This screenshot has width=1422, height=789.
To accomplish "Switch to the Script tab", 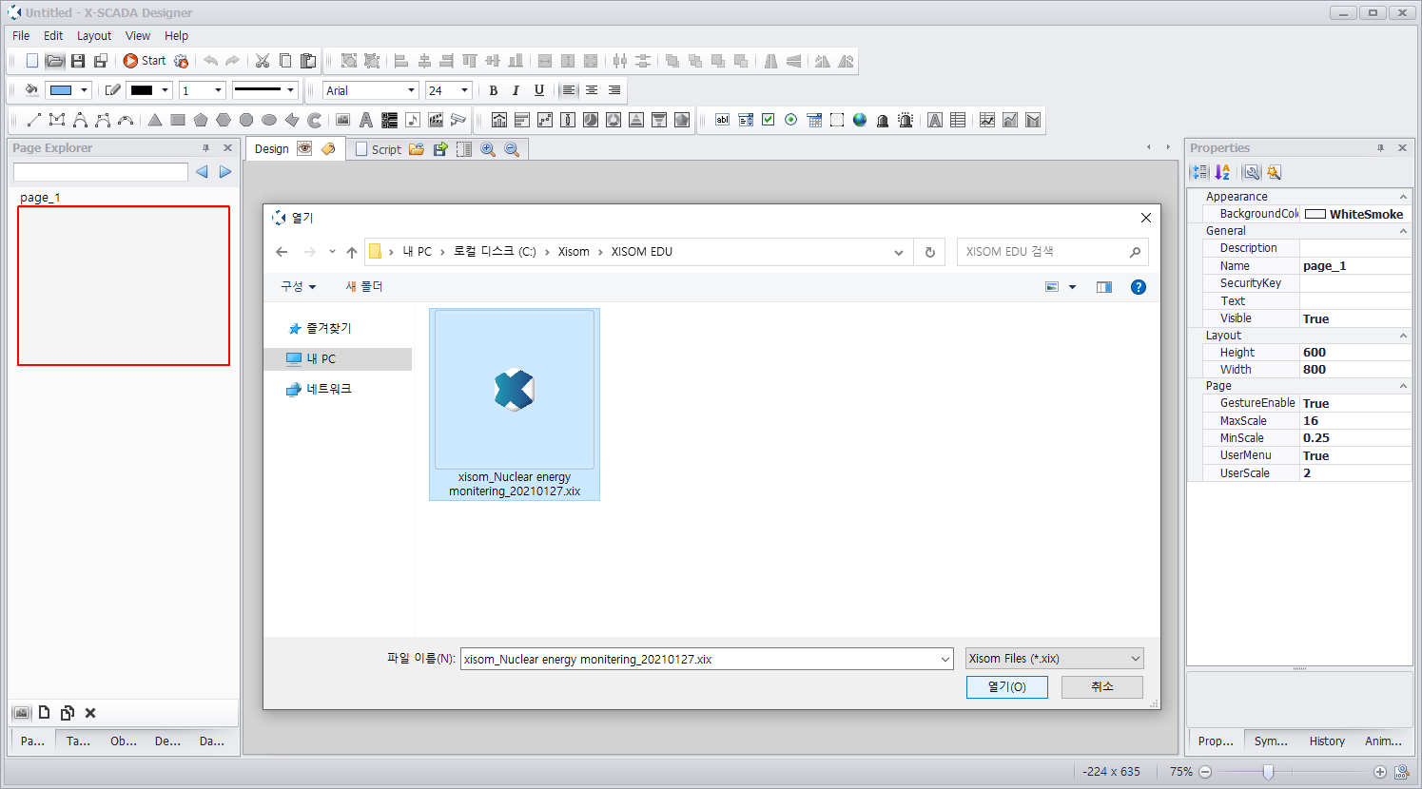I will (x=378, y=149).
